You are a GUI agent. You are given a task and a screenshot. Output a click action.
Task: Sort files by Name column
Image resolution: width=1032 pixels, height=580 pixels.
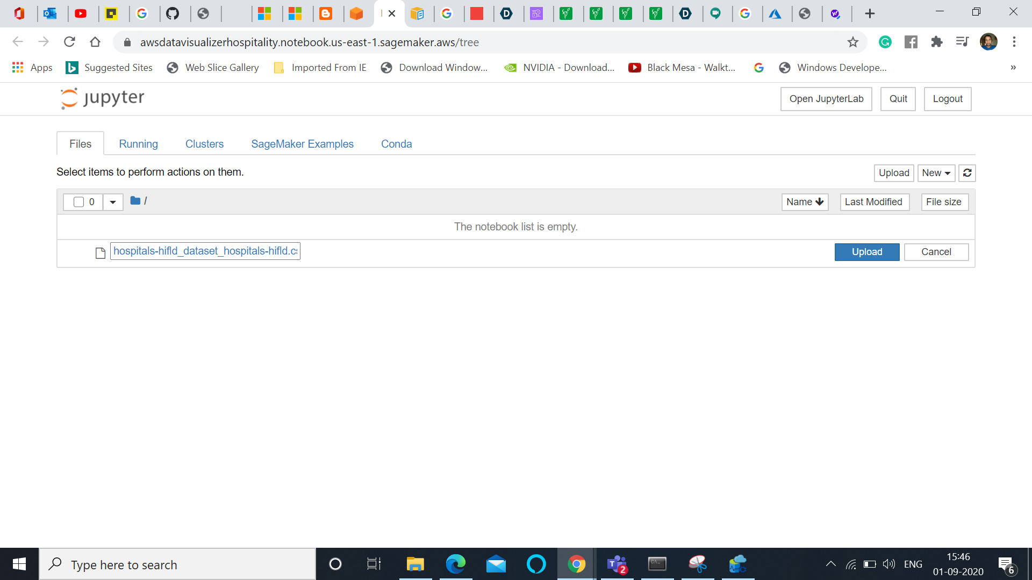[x=805, y=202]
